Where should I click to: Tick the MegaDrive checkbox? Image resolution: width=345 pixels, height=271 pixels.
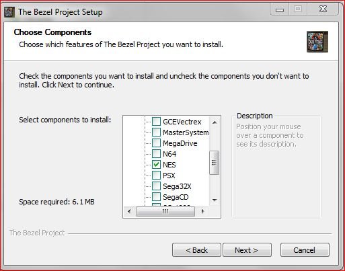coord(156,143)
